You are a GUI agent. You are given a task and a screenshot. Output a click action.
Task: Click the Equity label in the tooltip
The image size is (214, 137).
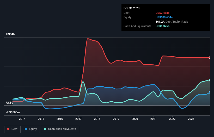click(x=127, y=17)
